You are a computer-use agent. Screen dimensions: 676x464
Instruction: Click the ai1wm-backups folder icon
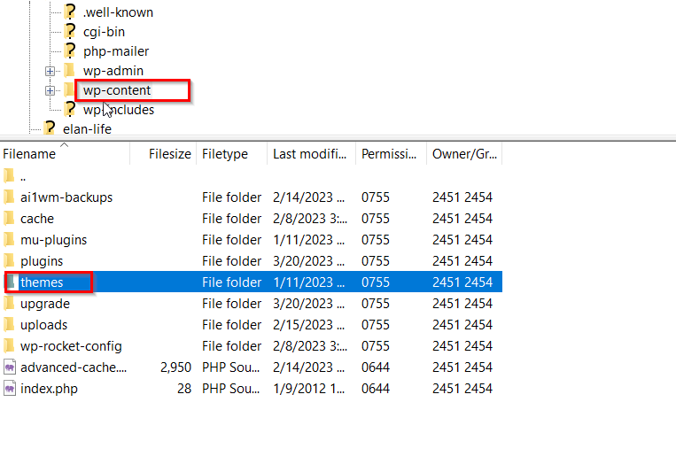(9, 197)
